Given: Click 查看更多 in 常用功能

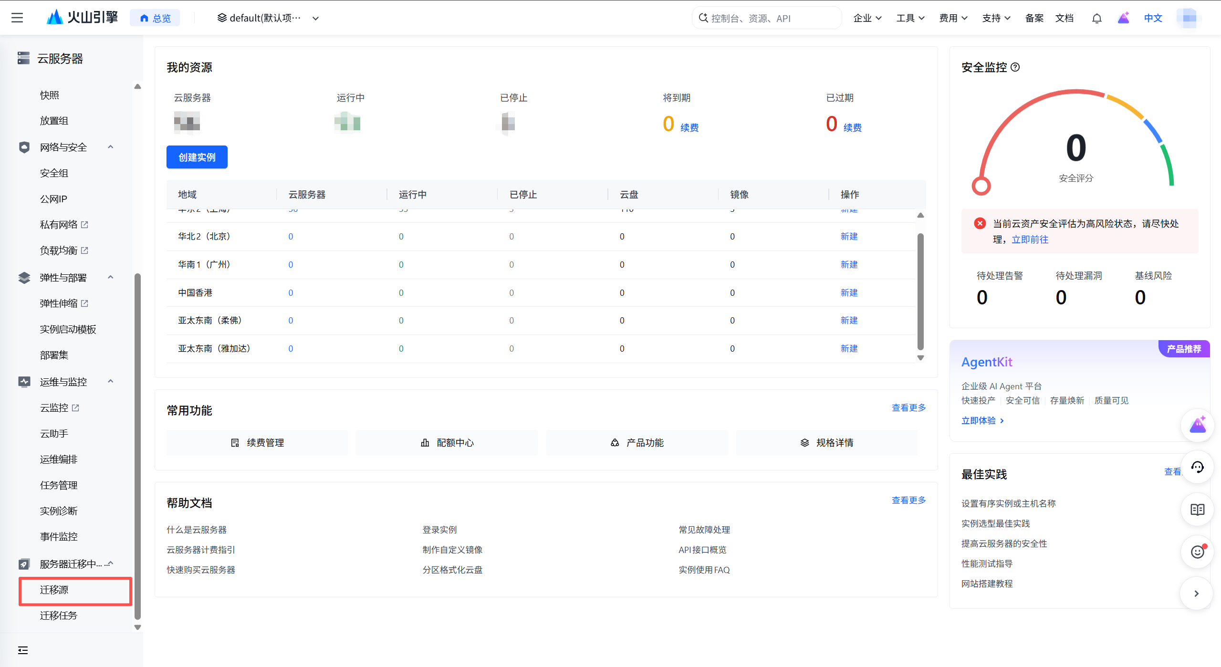Looking at the screenshot, I should (x=908, y=407).
